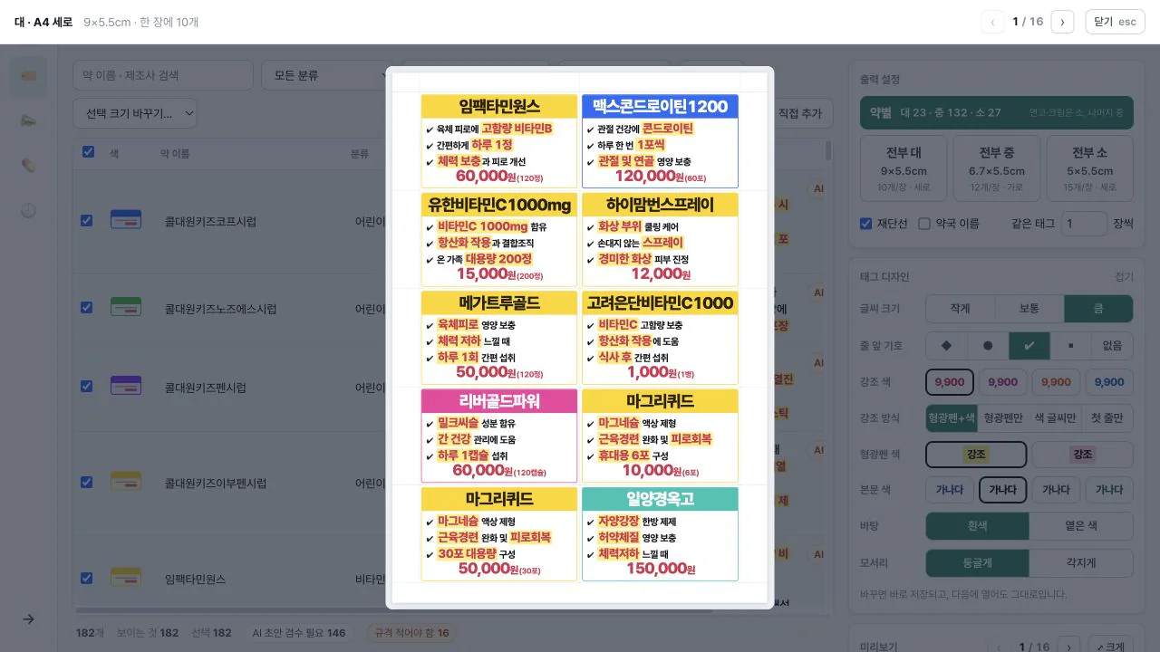1160x652 pixels.
Task: Go to previous preview page arrow in top bar
Action: coord(992,22)
